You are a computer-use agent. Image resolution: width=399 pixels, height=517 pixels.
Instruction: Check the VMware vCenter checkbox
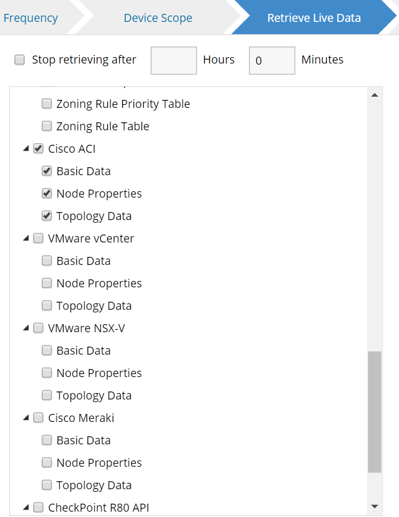(38, 239)
